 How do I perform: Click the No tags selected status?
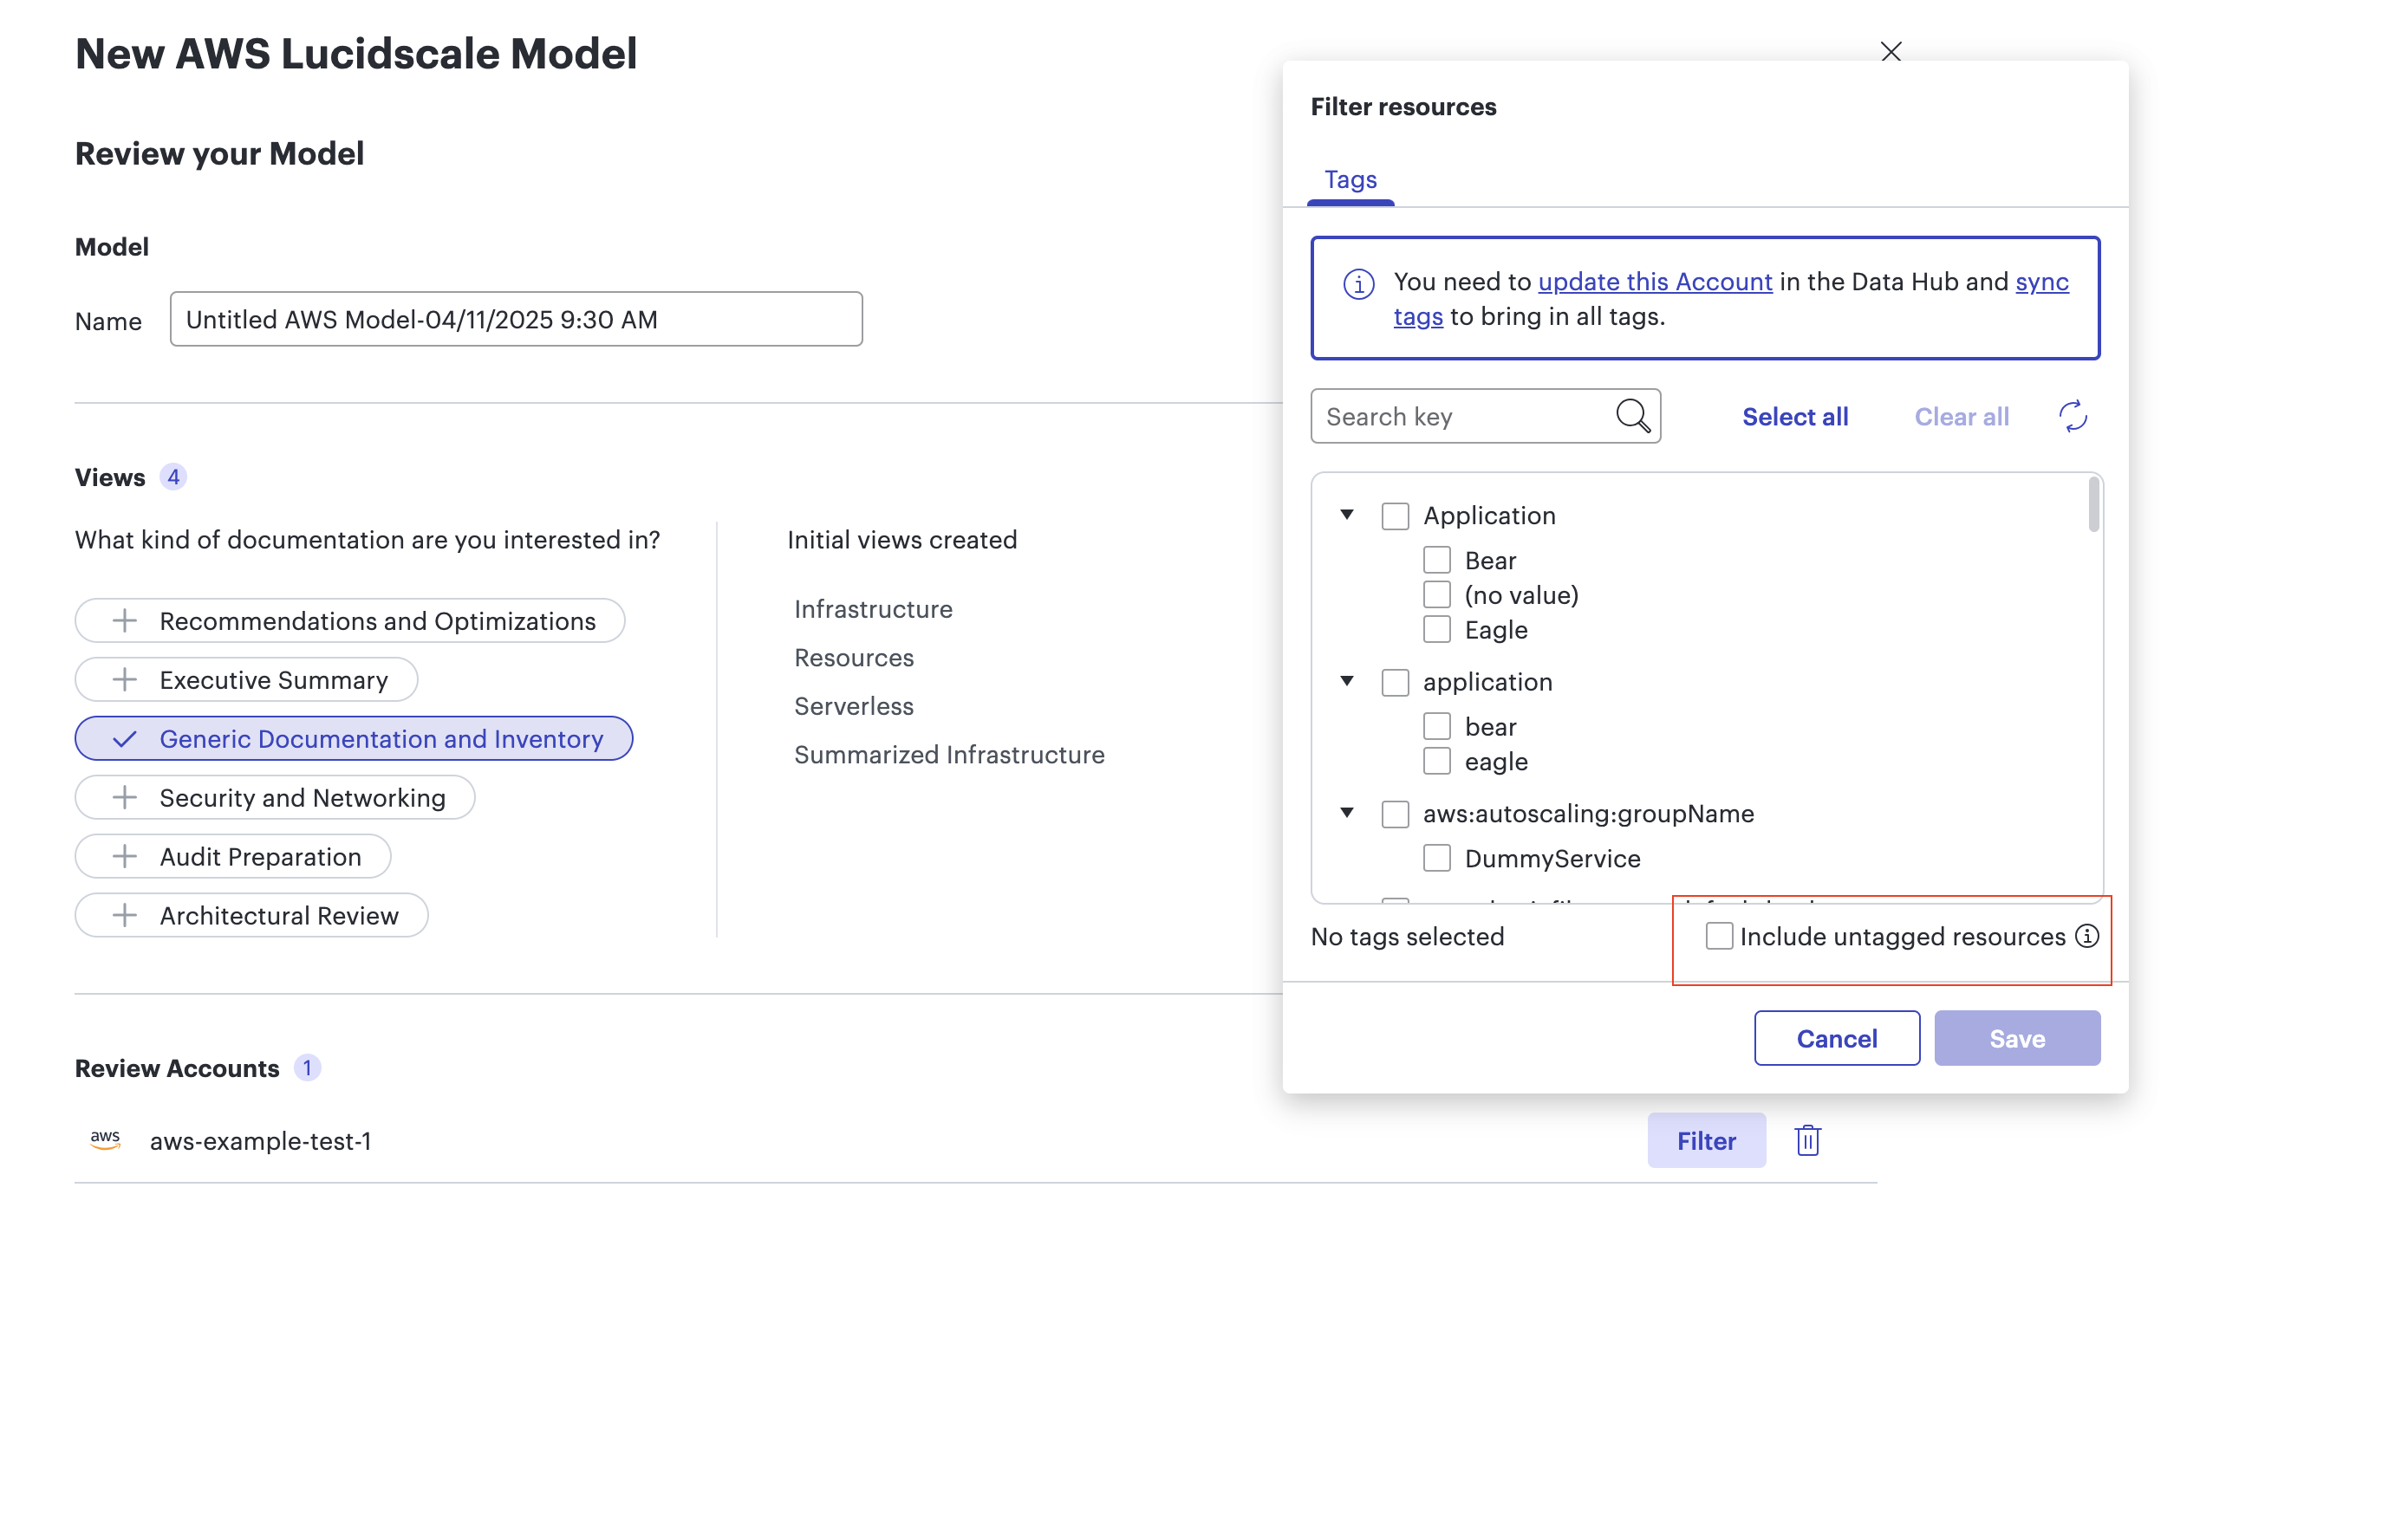tap(1407, 937)
